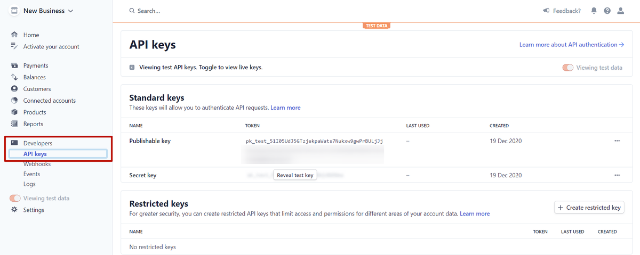The height and width of the screenshot is (255, 640).
Task: Click the Home icon in sidebar
Action: point(14,35)
